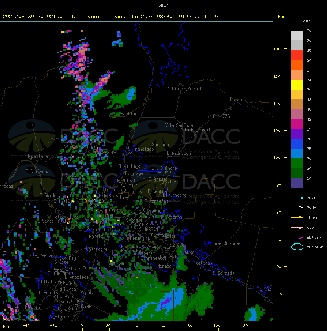Click the 'eb+bip' legend label

(314, 237)
